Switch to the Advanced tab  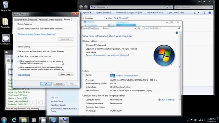[x=42, y=20]
